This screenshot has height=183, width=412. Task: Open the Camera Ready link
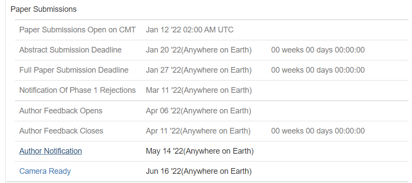(45, 171)
